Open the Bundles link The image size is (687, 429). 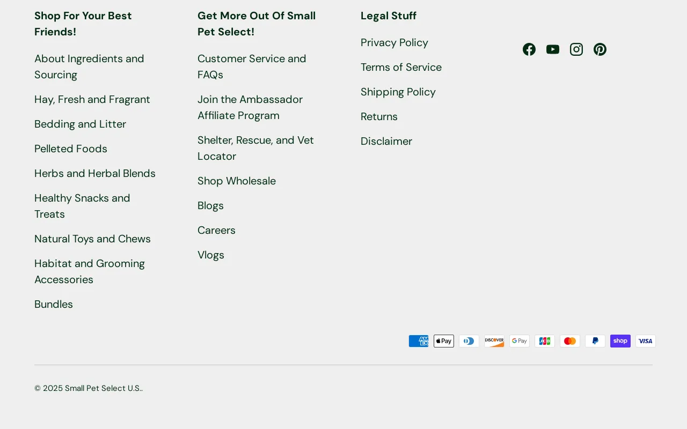[54, 304]
